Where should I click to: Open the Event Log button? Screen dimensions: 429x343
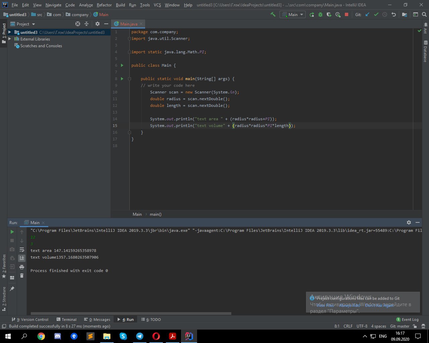407,320
